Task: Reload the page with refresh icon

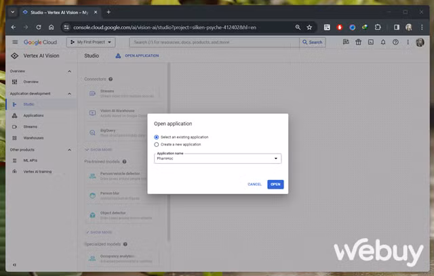Action: 39,27
